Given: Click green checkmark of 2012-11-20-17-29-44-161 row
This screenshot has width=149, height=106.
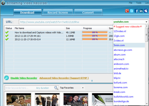Looking at the screenshot, I should coord(7,36).
